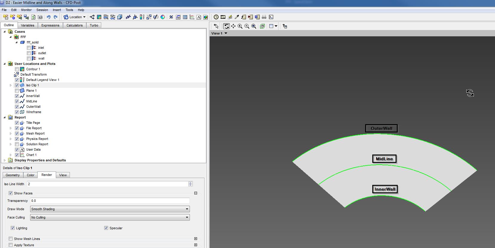495x248 pixels.
Task: Click the Load Results icon
Action: [x=6, y=17]
